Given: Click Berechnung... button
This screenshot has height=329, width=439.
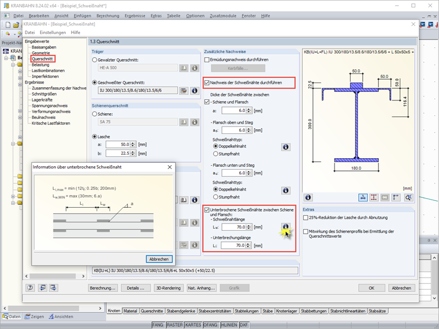Looking at the screenshot, I should click(103, 288).
